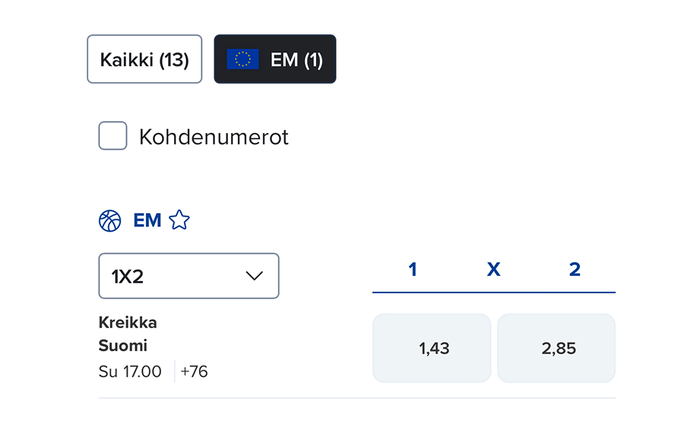Viewport: 697px width, 433px height.
Task: Click the column header labeled 1
Action: [x=413, y=270]
